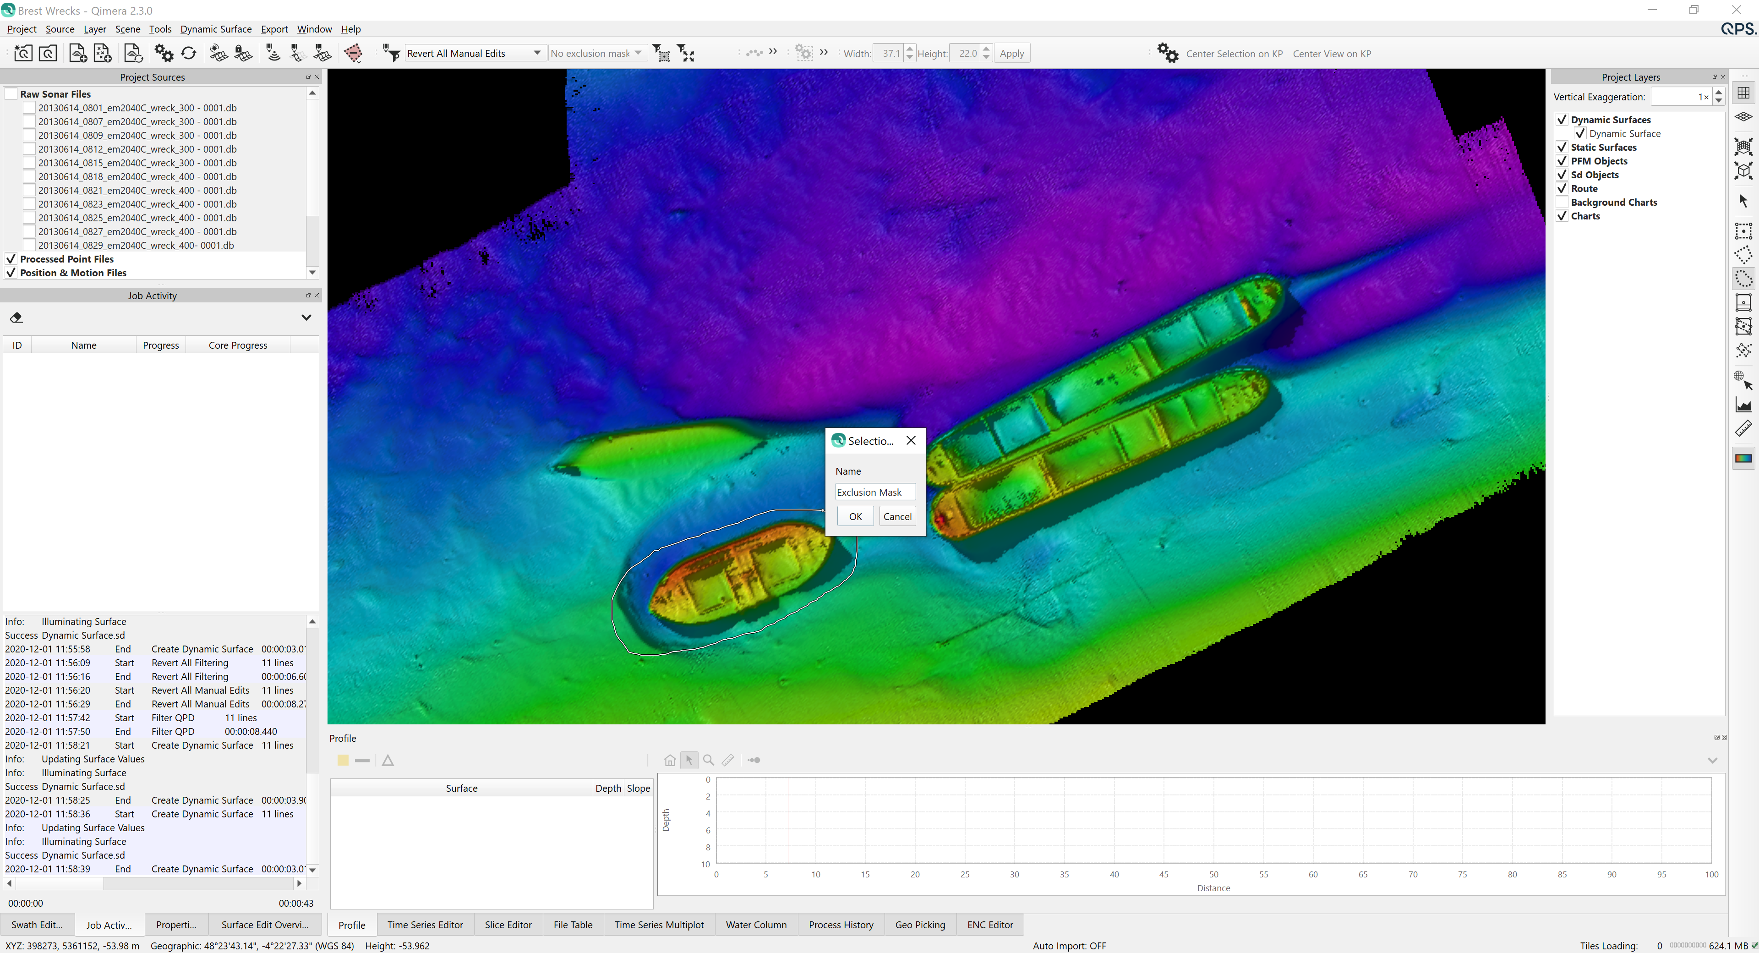Click the profile chart tool icon
The height and width of the screenshot is (953, 1759).
pos(1743,405)
